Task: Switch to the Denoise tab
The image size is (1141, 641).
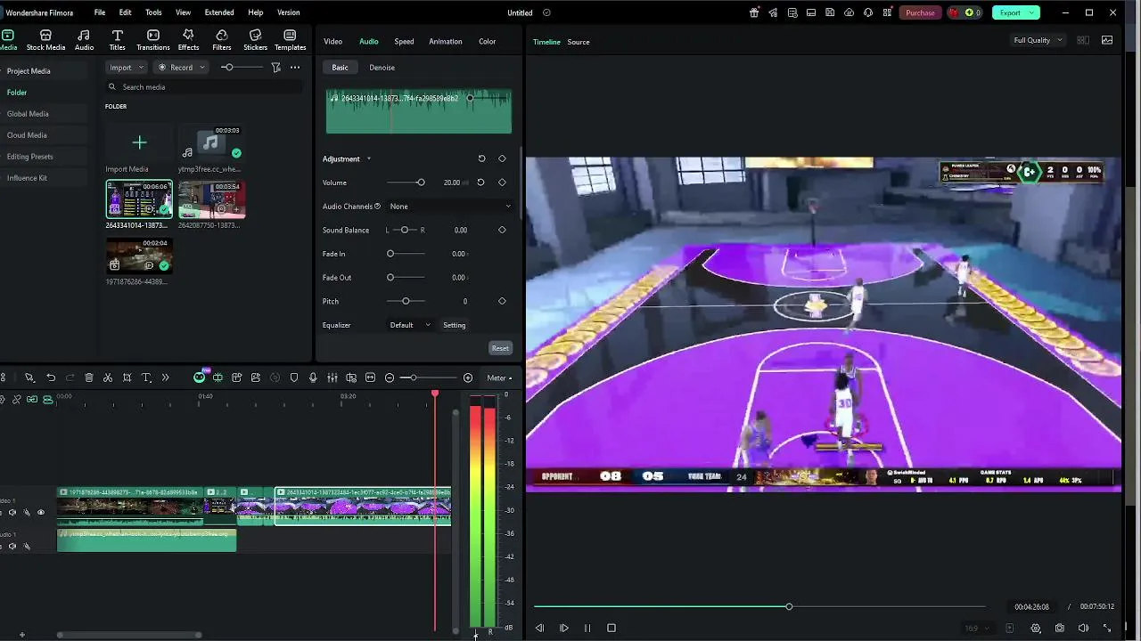Action: click(382, 68)
